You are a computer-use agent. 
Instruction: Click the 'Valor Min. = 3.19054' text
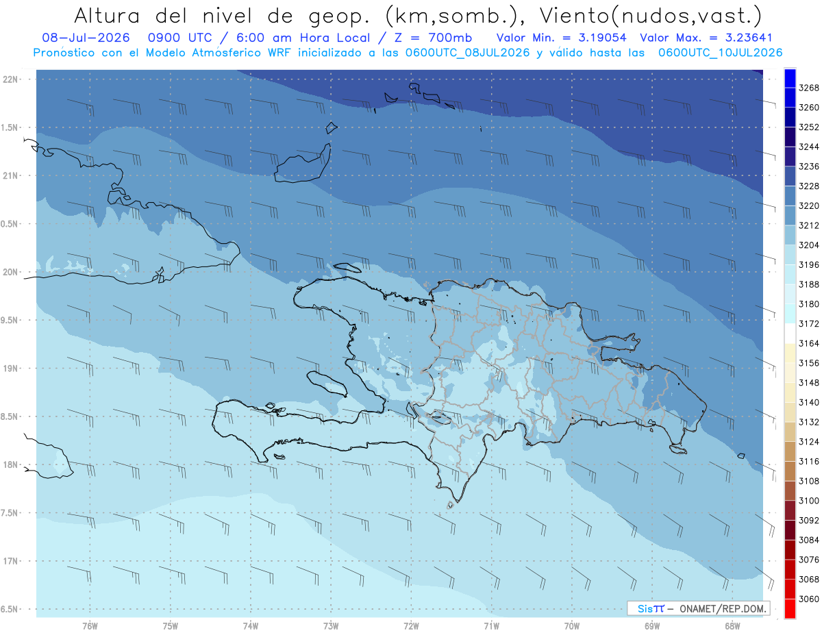tap(561, 37)
